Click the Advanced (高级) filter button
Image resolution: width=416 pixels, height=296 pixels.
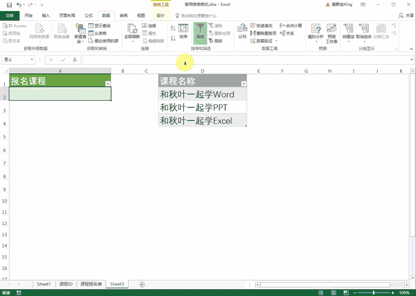click(x=218, y=41)
